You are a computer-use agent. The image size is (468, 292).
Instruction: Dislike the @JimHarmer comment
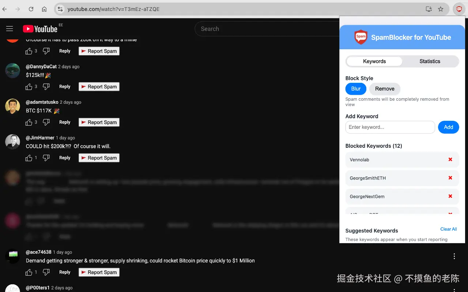[46, 158]
